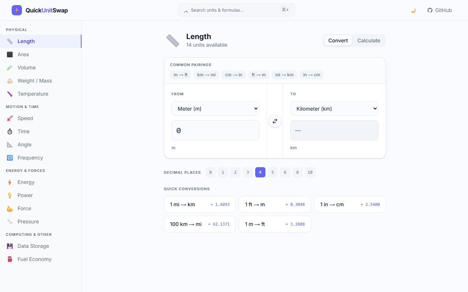Set decimal places to 0
This screenshot has width=468, height=292.
coord(210,172)
